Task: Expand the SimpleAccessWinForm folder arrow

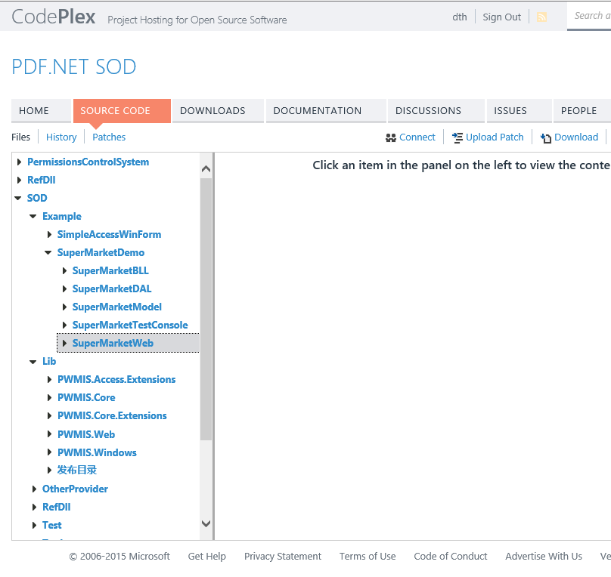Action: [x=49, y=234]
